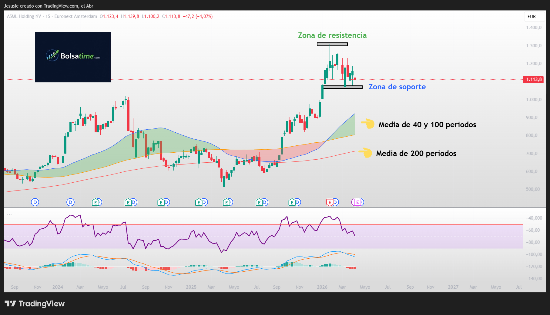Click the TradingView wordmark link
The height and width of the screenshot is (315, 550).
[x=42, y=303]
